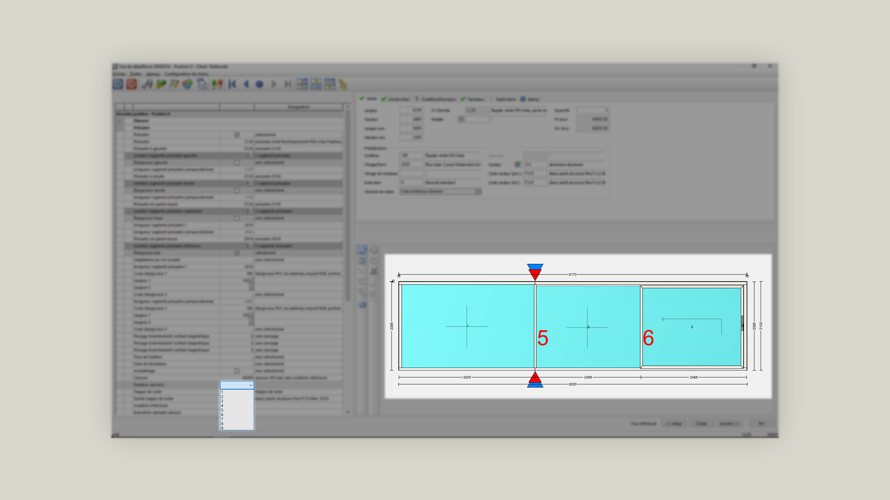The image size is (890, 500).
Task: Click the red round icon in the toolbar
Action: point(131,84)
